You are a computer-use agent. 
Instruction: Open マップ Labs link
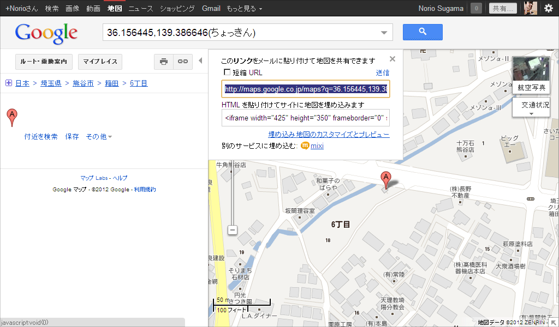tap(94, 178)
